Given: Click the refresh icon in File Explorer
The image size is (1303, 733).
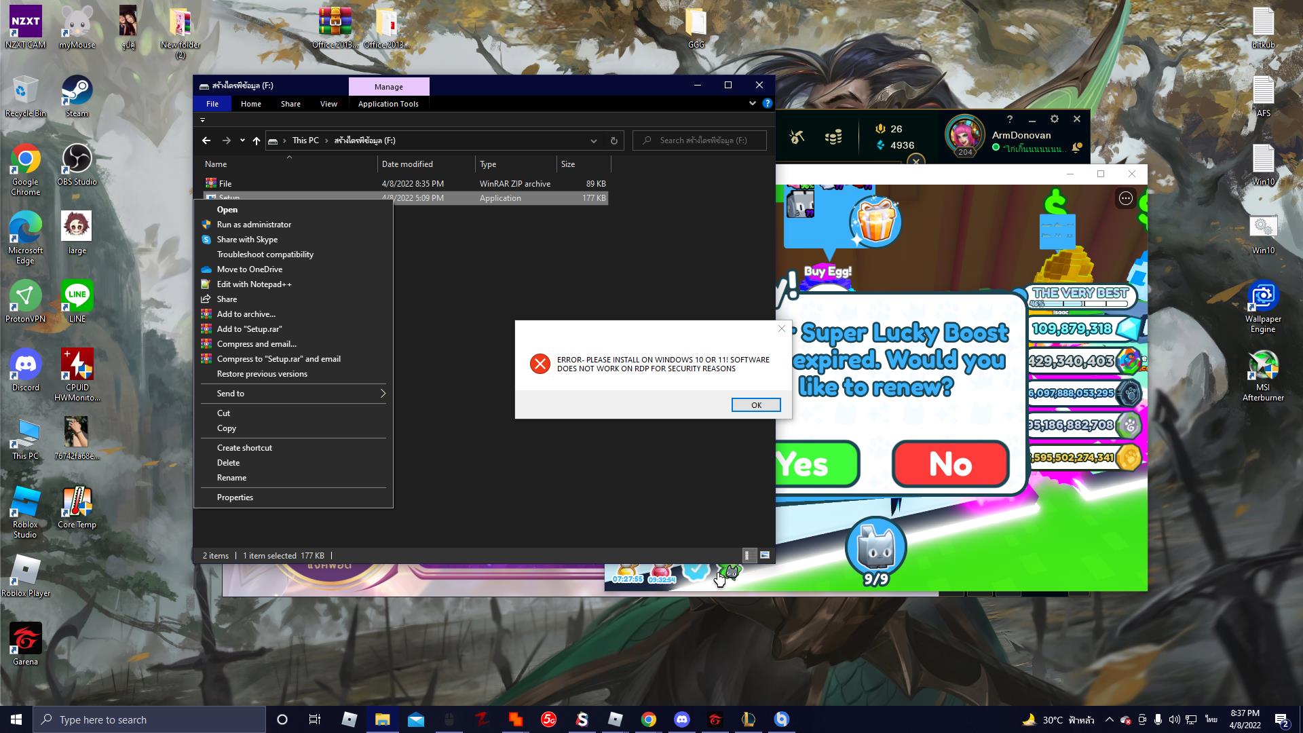Looking at the screenshot, I should (x=613, y=140).
